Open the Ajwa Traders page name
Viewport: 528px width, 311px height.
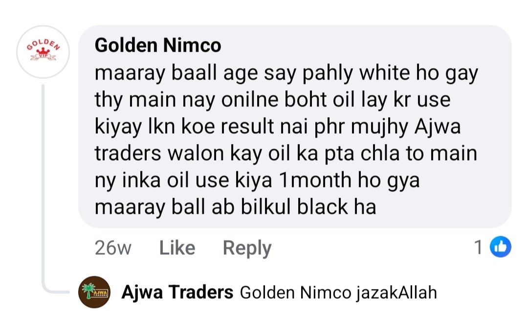point(177,292)
